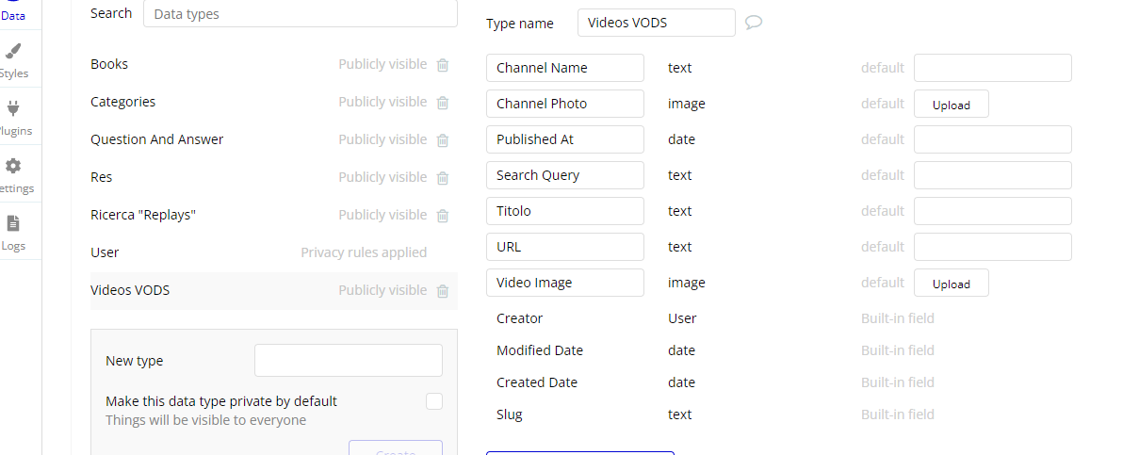Viewport: 1139px width, 455px height.
Task: Click the comment bubble next to Type name
Action: [754, 23]
